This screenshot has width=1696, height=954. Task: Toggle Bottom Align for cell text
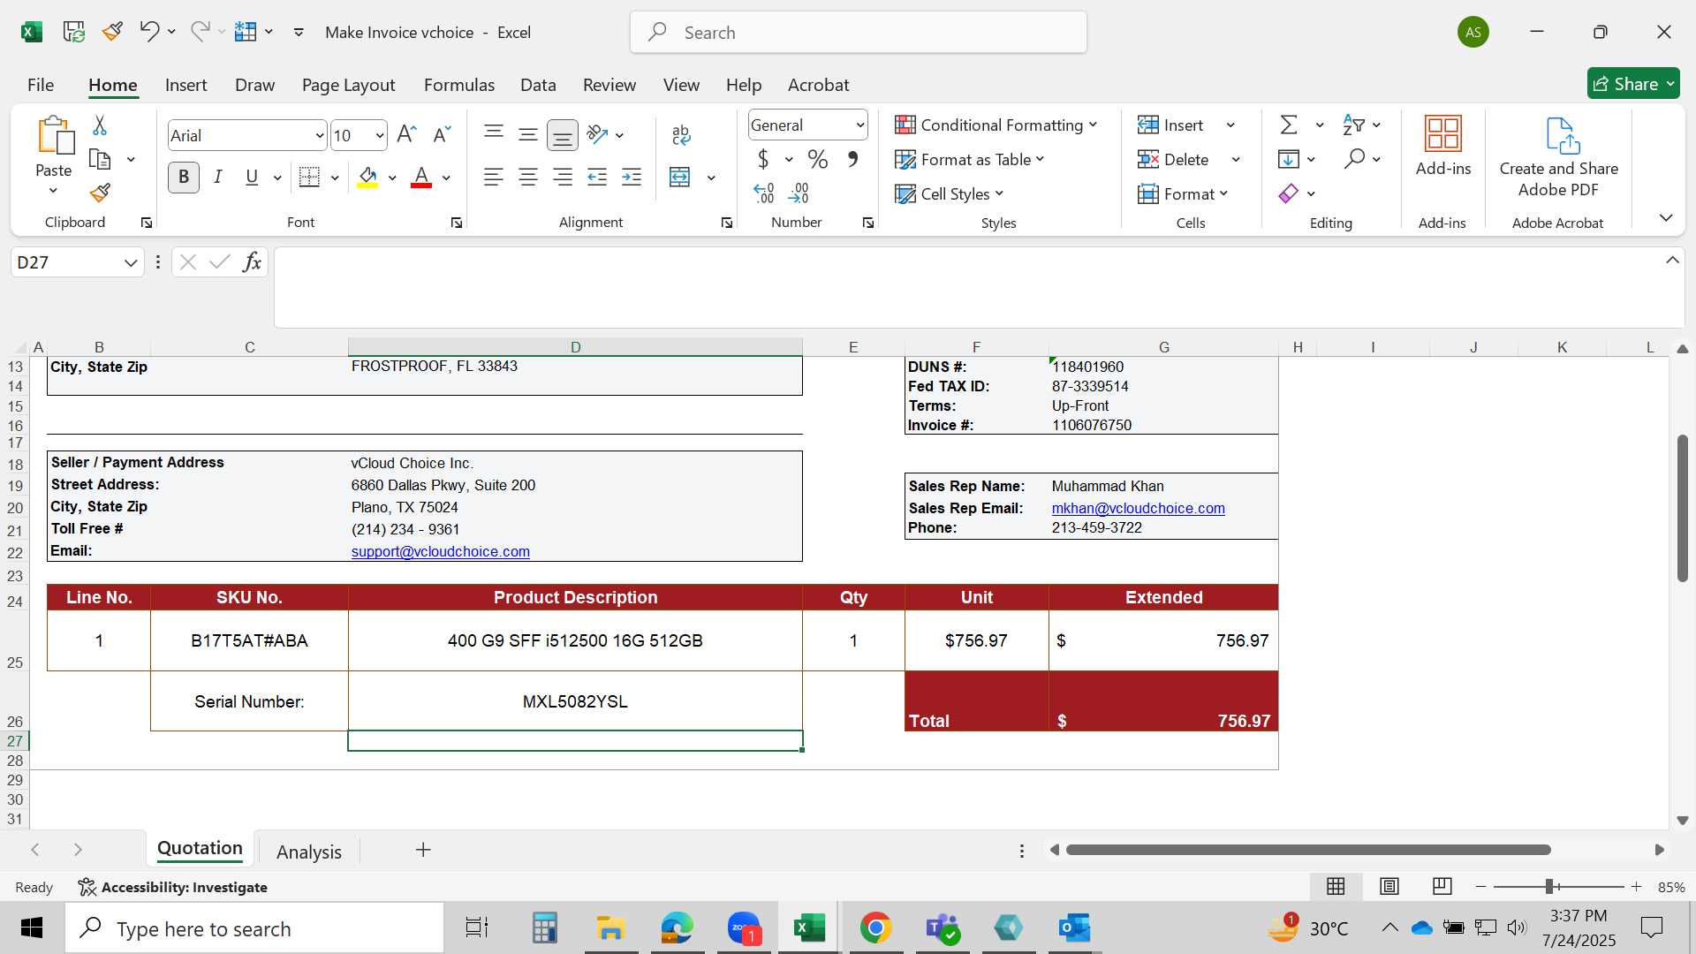click(x=563, y=135)
